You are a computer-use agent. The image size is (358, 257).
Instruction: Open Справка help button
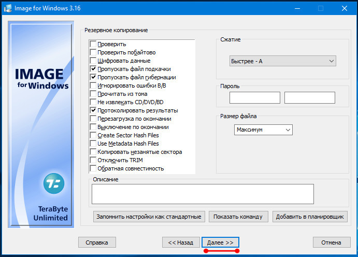97,242
